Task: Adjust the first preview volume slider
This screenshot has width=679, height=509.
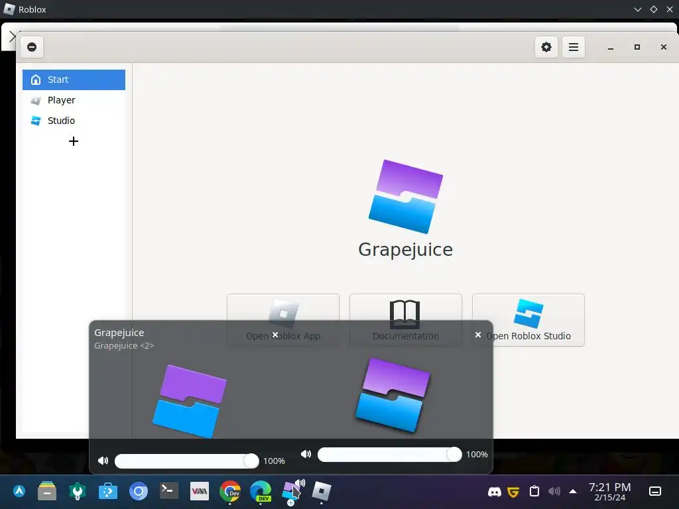Action: 186,461
